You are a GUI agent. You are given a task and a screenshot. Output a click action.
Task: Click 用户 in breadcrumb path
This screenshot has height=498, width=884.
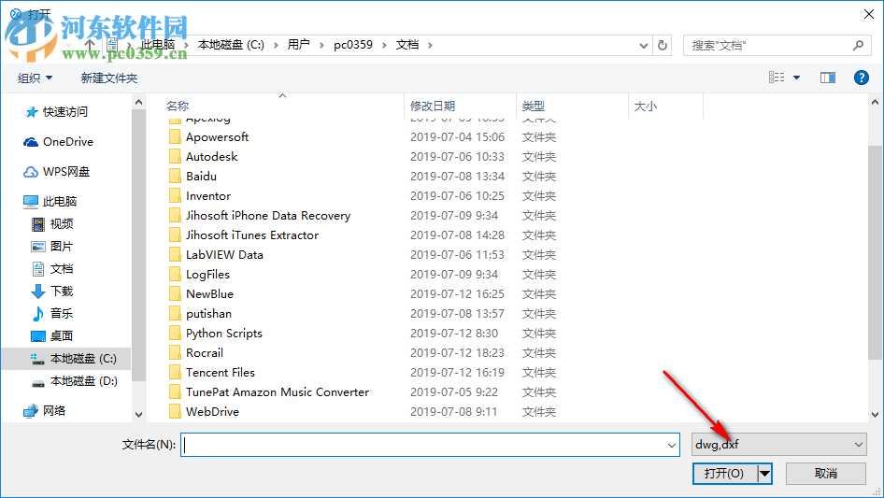tap(298, 45)
